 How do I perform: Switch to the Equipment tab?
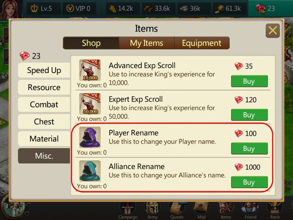(x=202, y=43)
